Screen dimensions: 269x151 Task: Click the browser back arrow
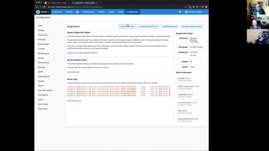pyautogui.click(x=37, y=7)
